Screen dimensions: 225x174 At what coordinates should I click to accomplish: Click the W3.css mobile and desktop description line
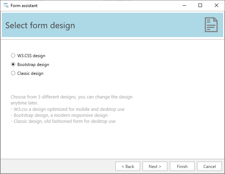(x=68, y=109)
